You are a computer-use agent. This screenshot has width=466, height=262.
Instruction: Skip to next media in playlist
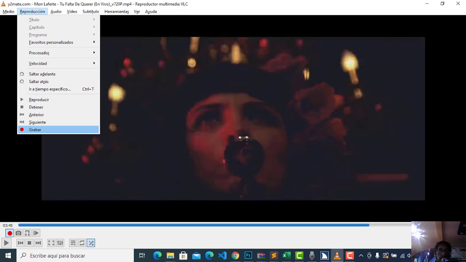pyautogui.click(x=38, y=243)
